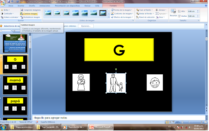Open Volver a colorear menu
The image size is (209, 131).
tap(10, 17)
